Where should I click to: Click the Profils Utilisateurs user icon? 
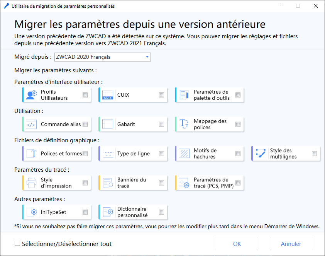[x=31, y=95]
